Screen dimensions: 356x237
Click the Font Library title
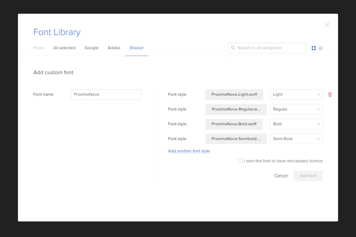point(57,32)
